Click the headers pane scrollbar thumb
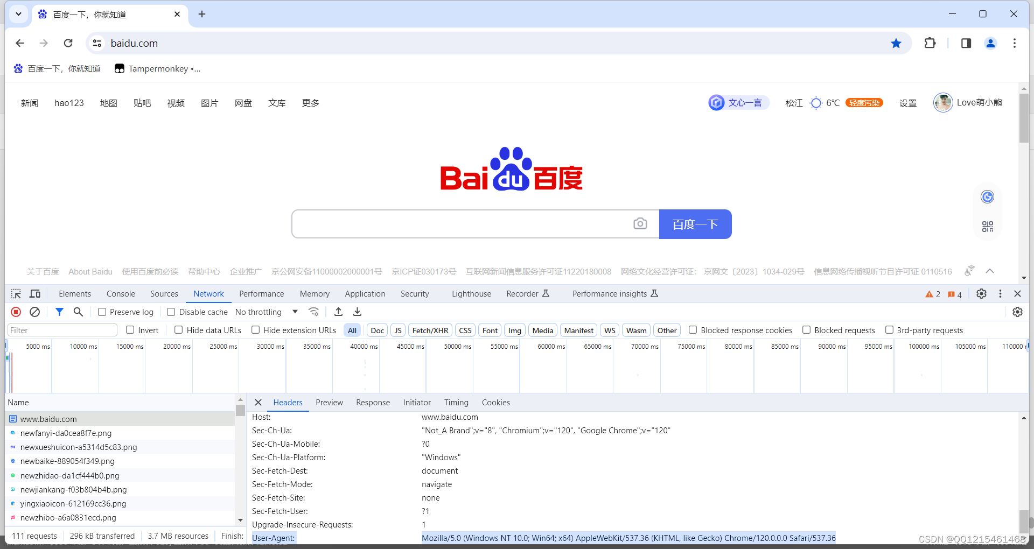This screenshot has height=549, width=1034. 1024,521
